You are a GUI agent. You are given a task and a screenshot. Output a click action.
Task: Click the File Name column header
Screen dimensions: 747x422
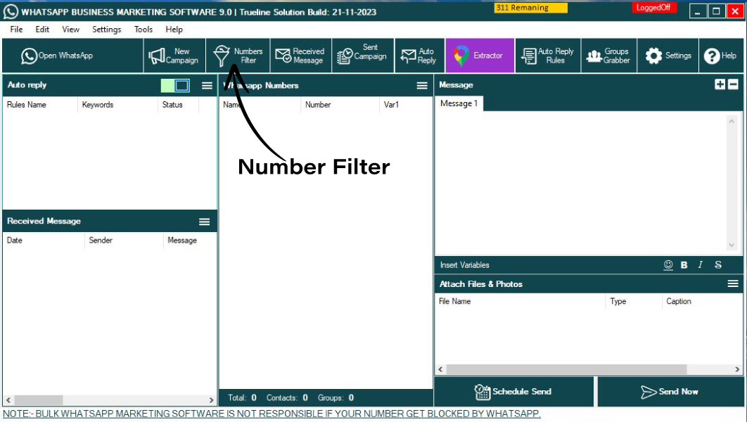[x=520, y=302]
